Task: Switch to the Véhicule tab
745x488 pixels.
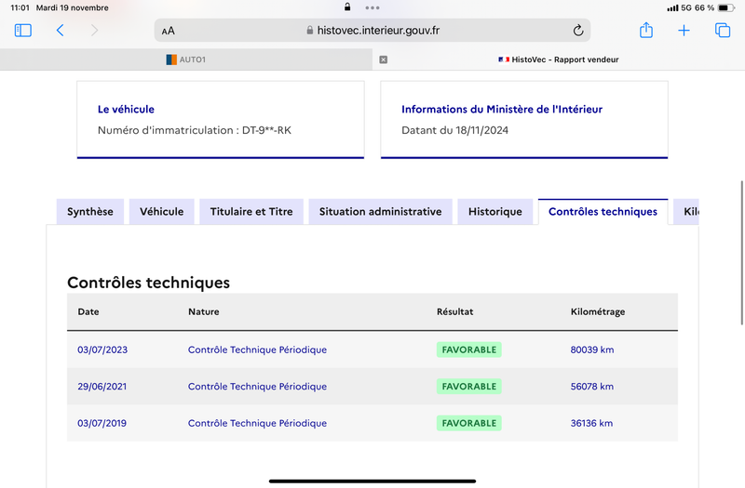Action: coord(161,212)
